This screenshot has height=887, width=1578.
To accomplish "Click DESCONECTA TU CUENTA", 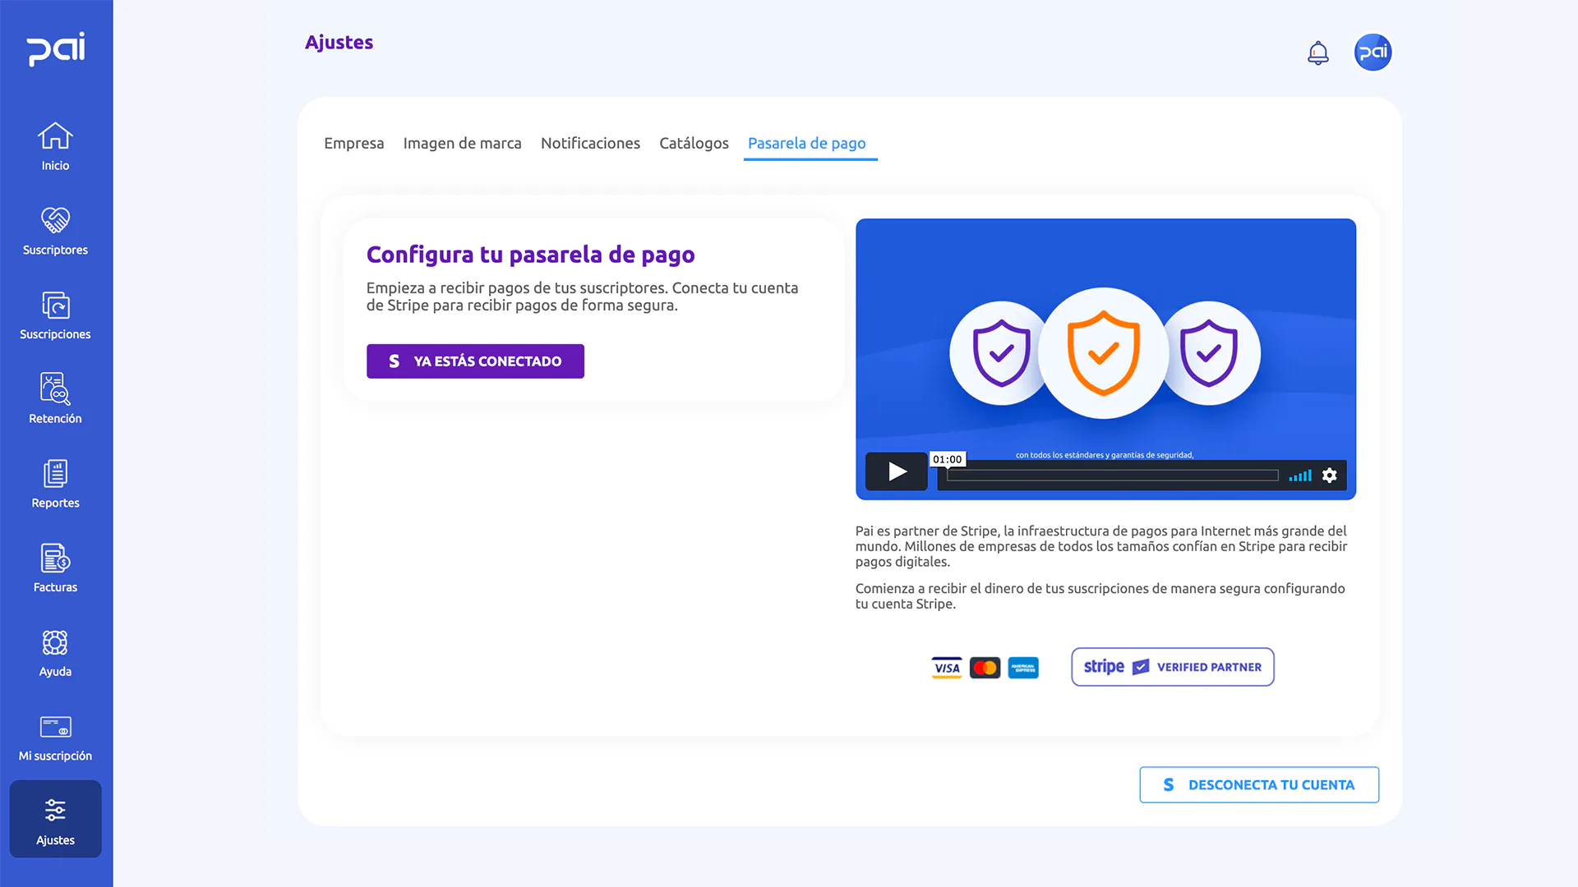I will coord(1258,784).
